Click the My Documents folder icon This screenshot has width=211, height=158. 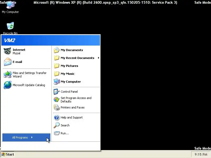click(x=56, y=50)
